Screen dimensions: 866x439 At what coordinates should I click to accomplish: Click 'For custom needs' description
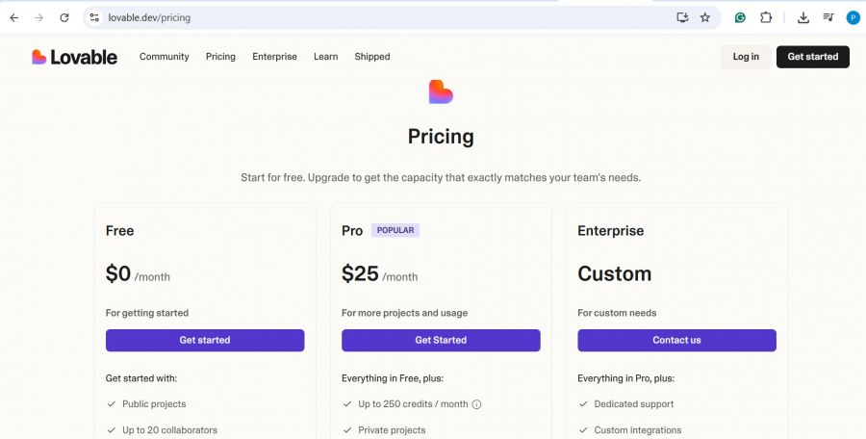coord(617,313)
